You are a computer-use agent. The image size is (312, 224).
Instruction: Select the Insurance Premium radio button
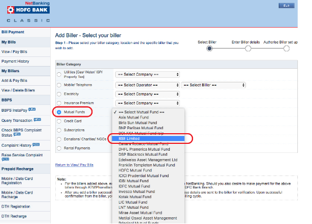coord(59,103)
